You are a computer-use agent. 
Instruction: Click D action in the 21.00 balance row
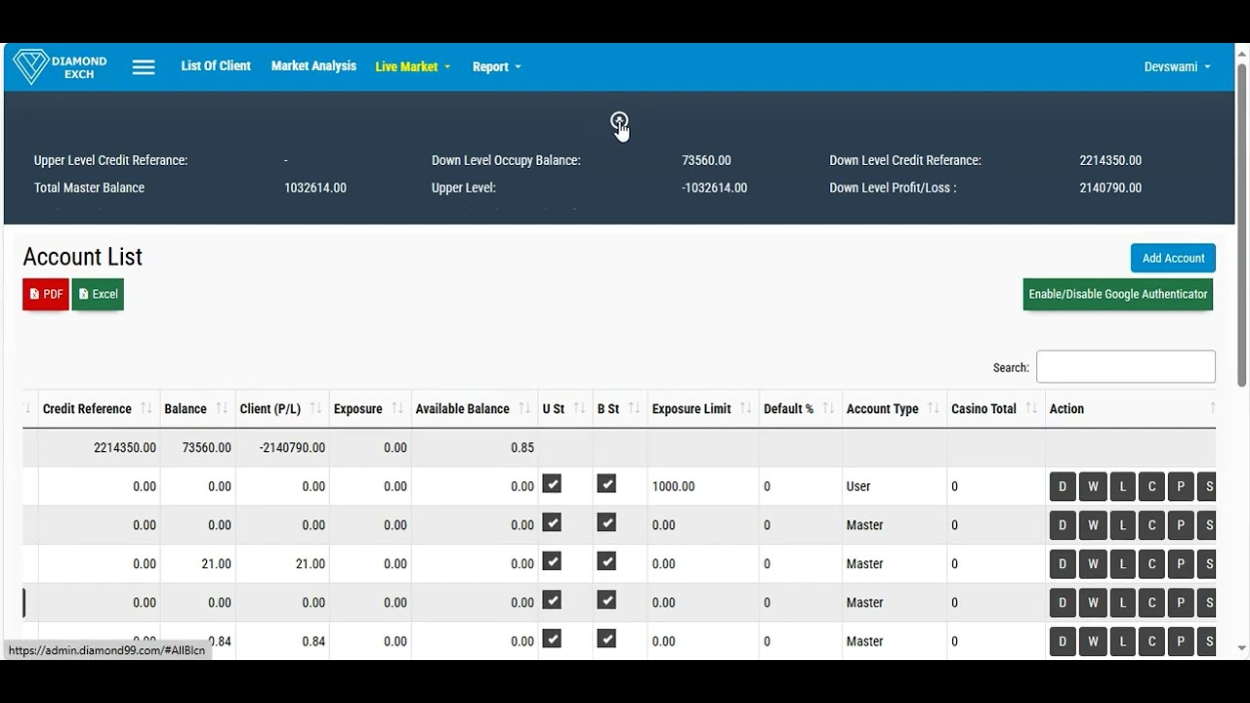click(1062, 563)
